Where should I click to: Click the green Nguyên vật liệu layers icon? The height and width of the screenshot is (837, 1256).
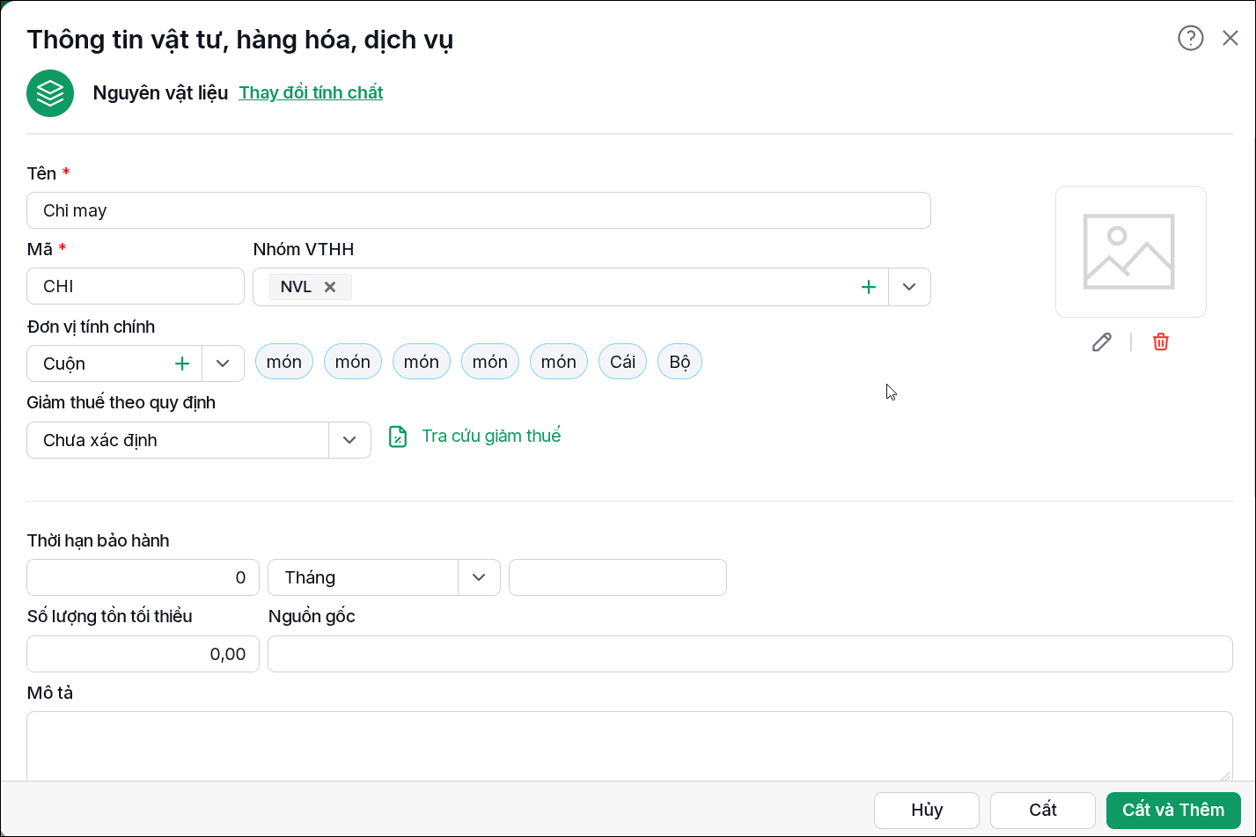[50, 93]
